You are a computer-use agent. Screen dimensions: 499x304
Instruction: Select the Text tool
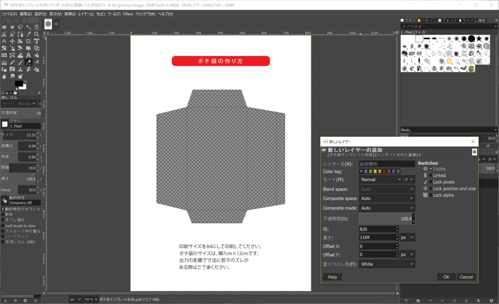(x=28, y=55)
